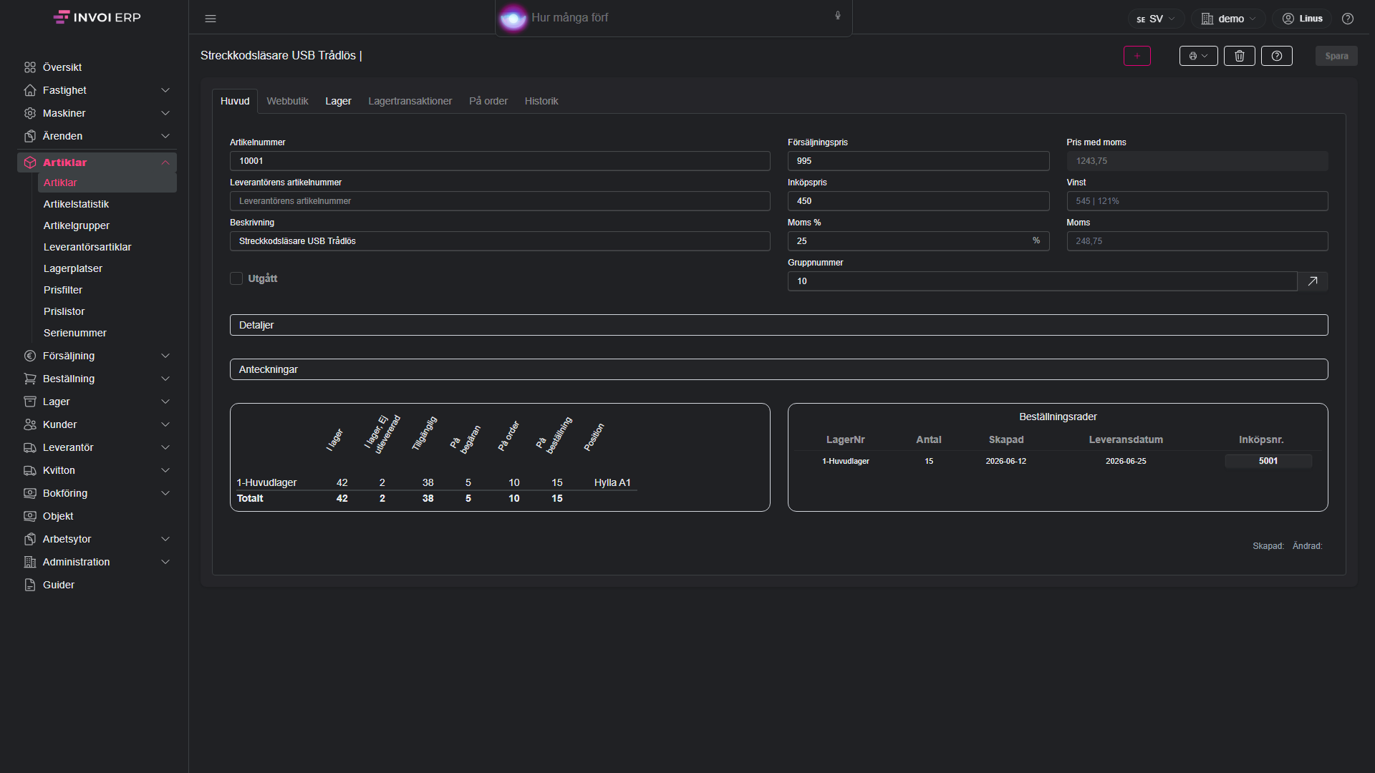Open the Linus user menu
Screen dimensions: 1375x773
[1302, 19]
